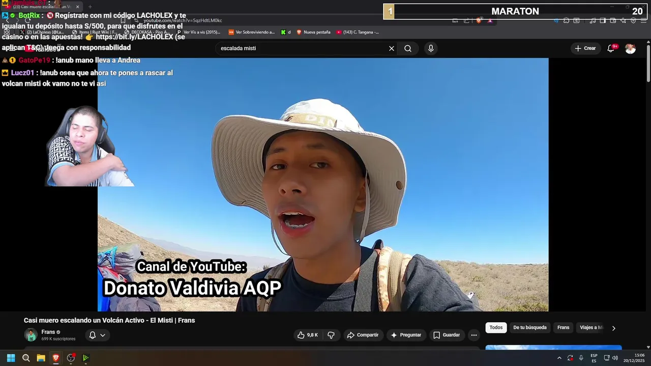Image resolution: width=651 pixels, height=366 pixels.
Task: Click the video player showing Donato Valdivia
Action: coord(323,185)
